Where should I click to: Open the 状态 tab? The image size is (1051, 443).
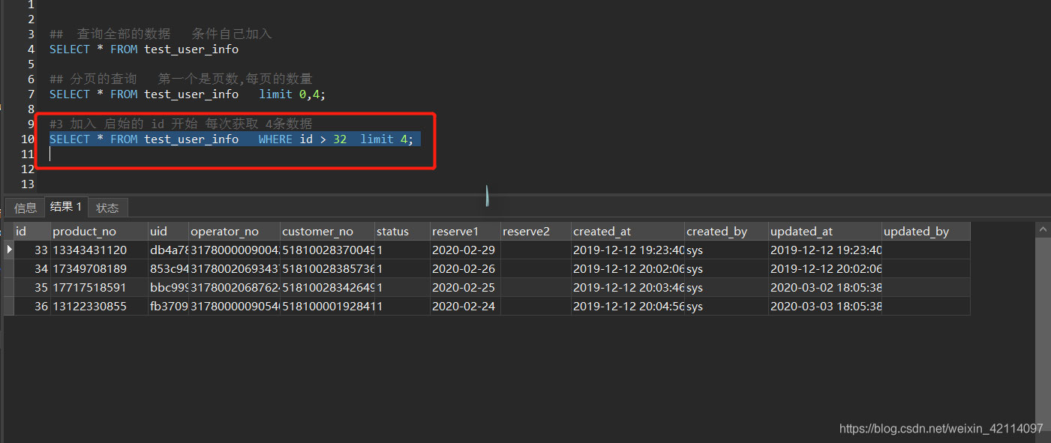pyautogui.click(x=107, y=208)
